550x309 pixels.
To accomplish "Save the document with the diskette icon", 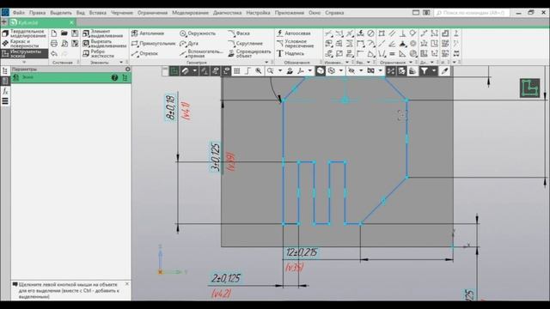I will (75, 33).
